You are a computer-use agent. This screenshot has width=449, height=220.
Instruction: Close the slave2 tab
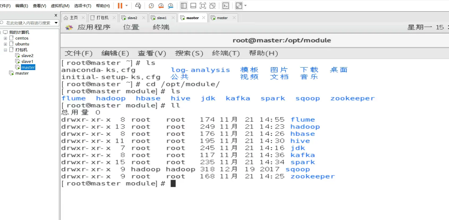[144, 18]
